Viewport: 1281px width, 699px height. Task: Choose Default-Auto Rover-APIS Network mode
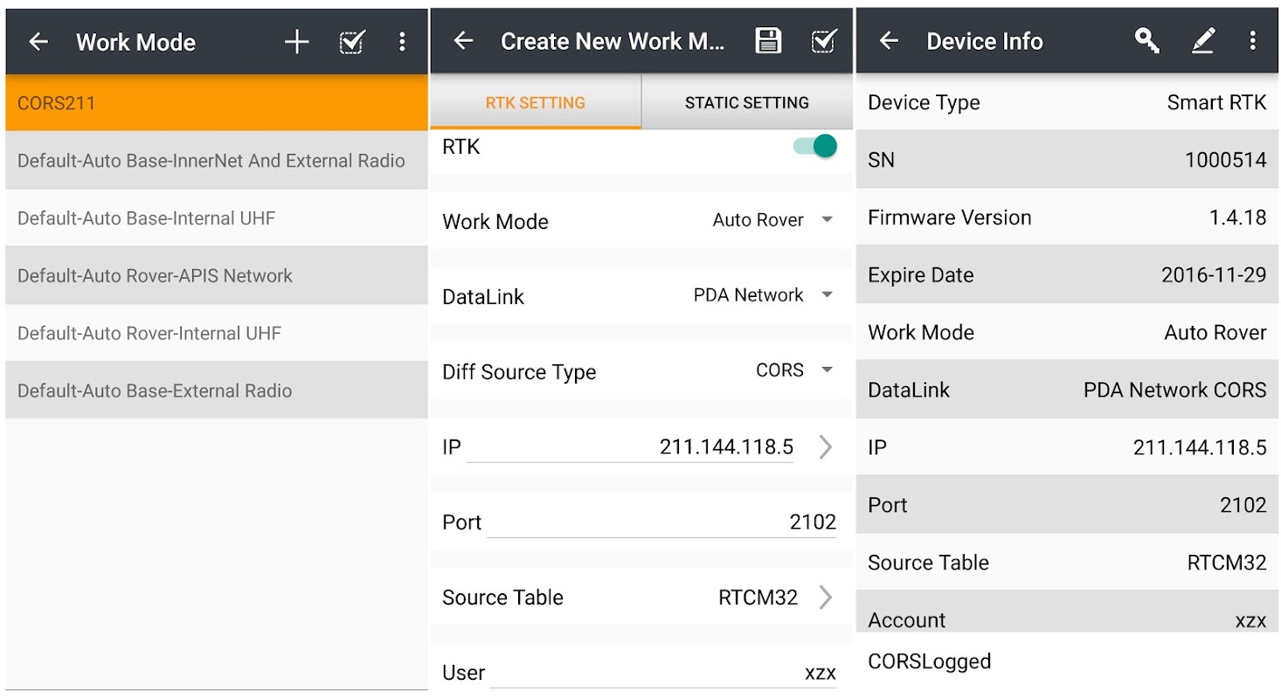[217, 276]
